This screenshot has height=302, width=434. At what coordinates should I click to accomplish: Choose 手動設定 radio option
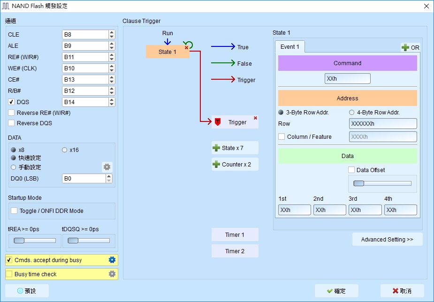[x=13, y=167]
